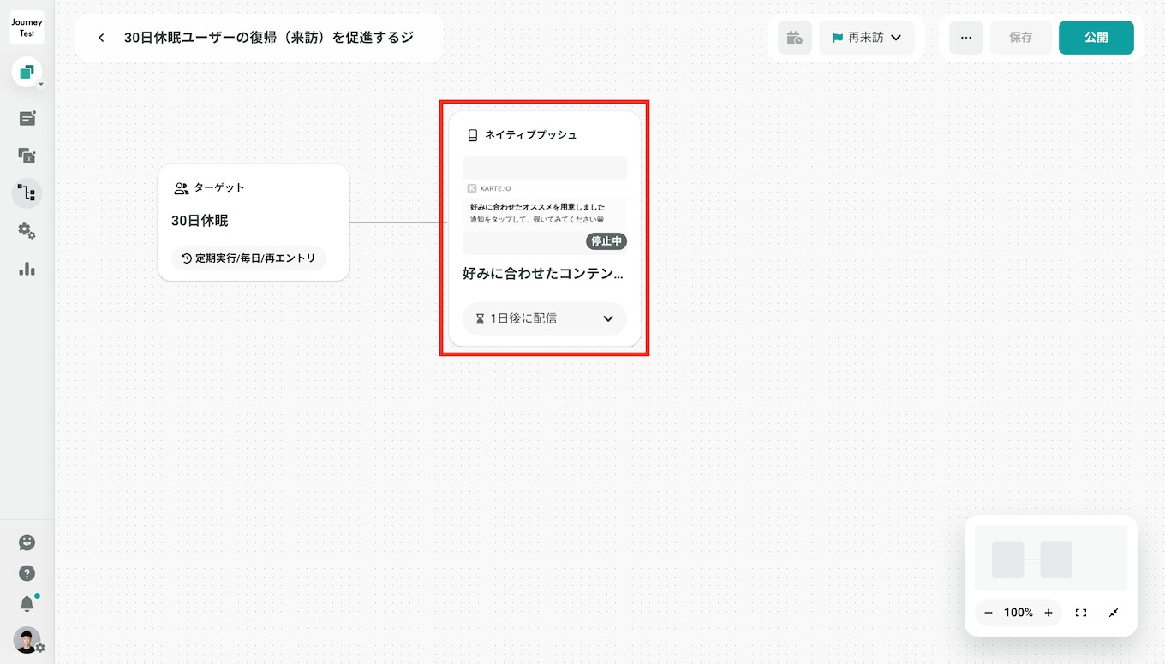Open notifications bell icon
The height and width of the screenshot is (664, 1165).
tap(27, 605)
